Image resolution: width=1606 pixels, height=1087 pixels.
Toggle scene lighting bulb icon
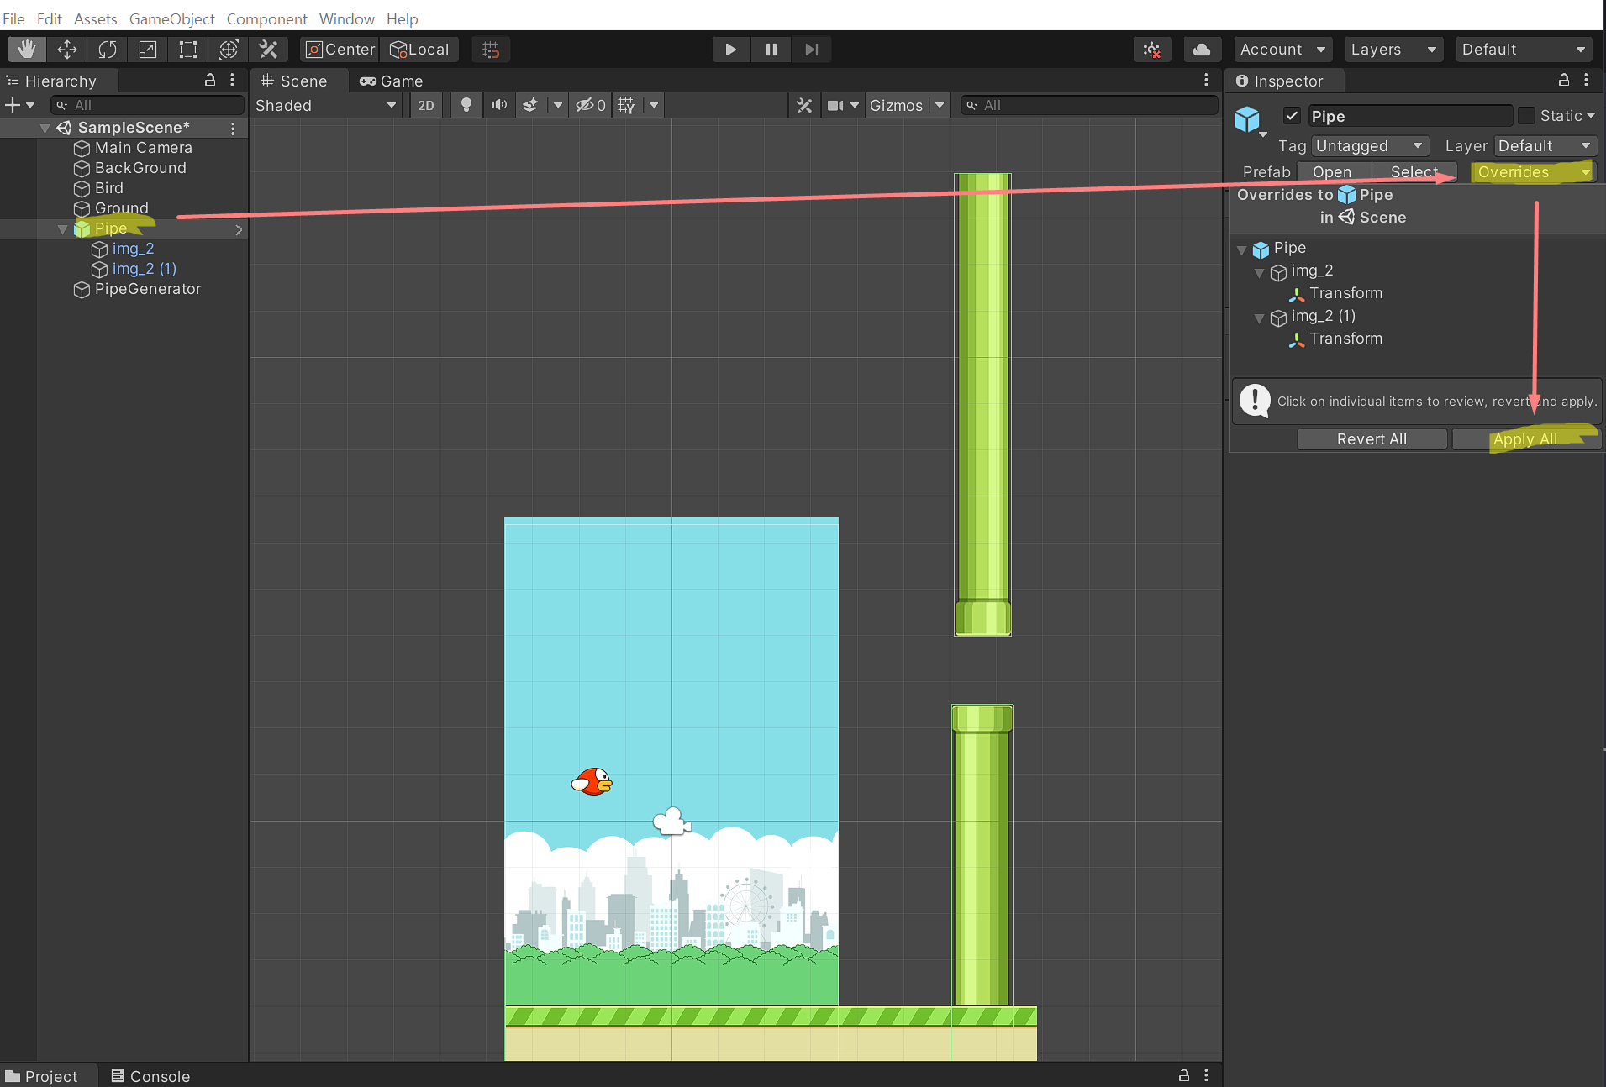[466, 105]
